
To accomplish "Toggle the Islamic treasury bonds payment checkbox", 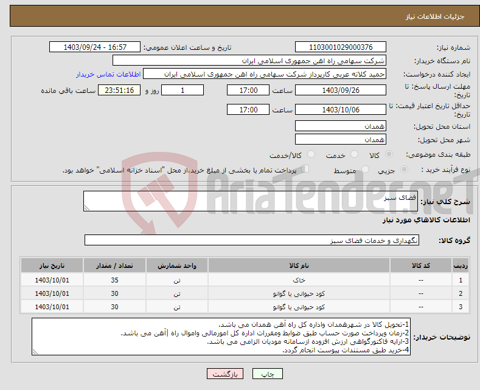I will point(305,169).
